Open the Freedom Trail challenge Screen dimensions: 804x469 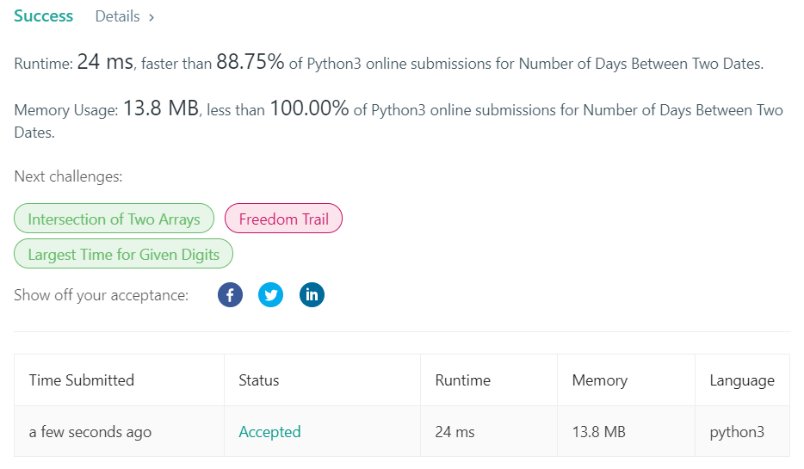(283, 219)
